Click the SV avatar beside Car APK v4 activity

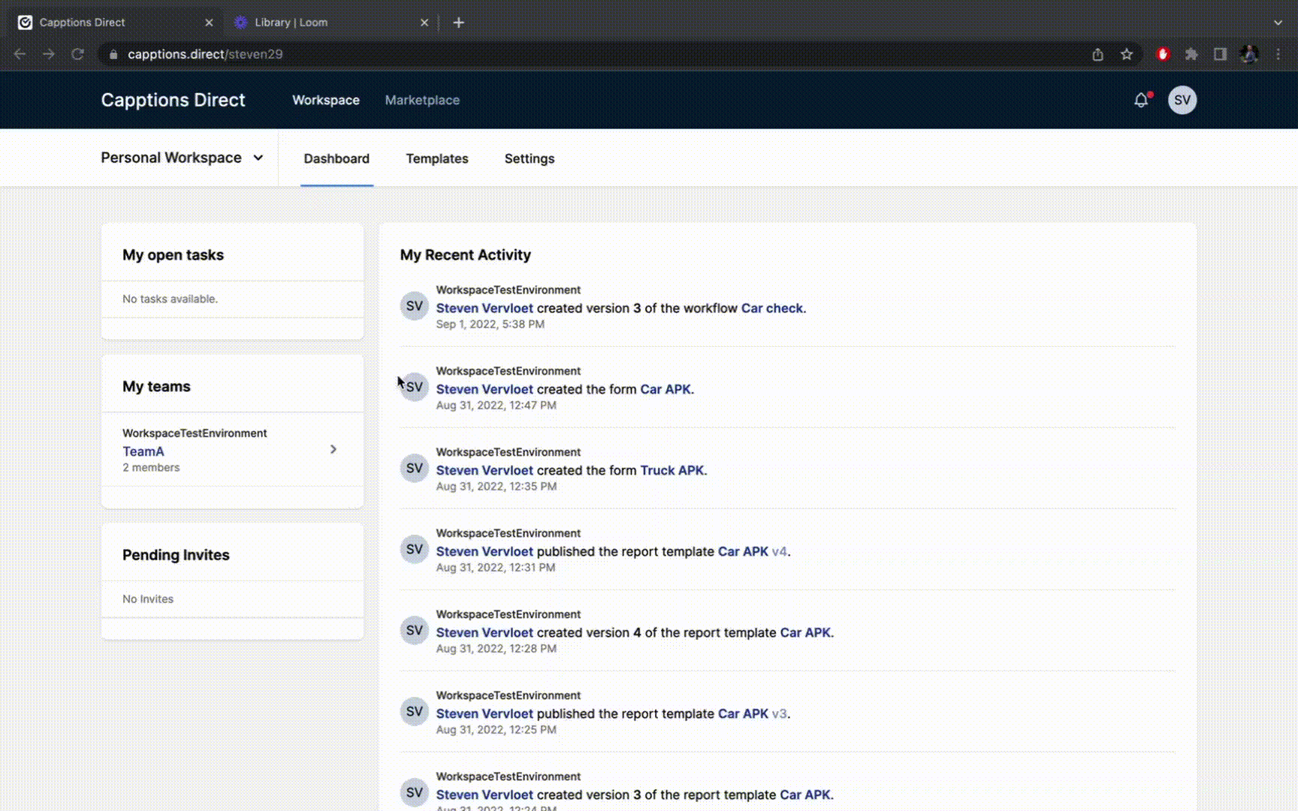[414, 550]
